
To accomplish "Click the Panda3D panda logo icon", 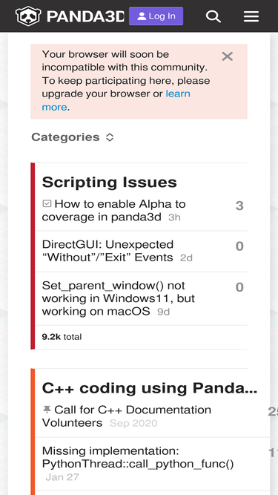I will pyautogui.click(x=28, y=16).
